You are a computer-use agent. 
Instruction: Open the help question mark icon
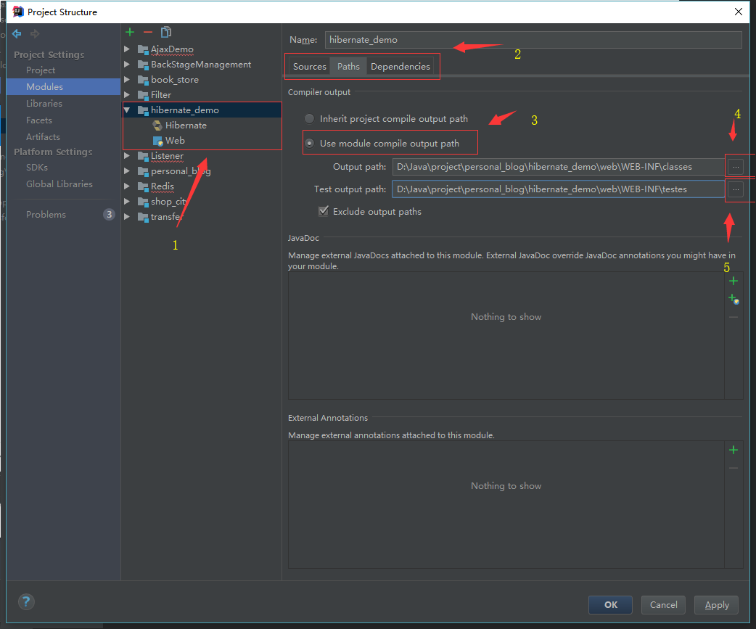[26, 601]
